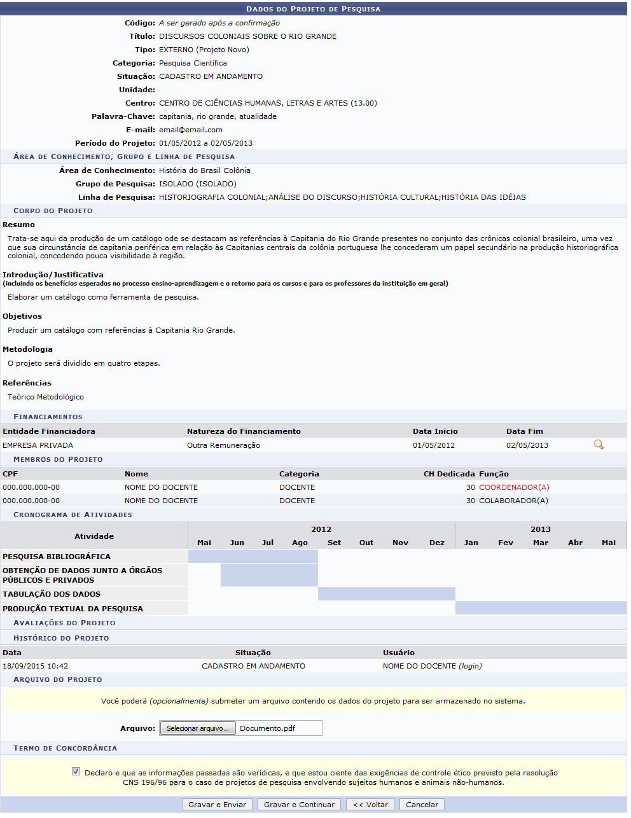Click the Cancelar button

422,805
